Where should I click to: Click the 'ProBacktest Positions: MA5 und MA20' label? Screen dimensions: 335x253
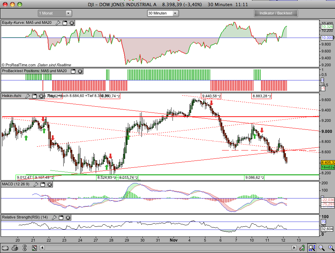point(34,71)
